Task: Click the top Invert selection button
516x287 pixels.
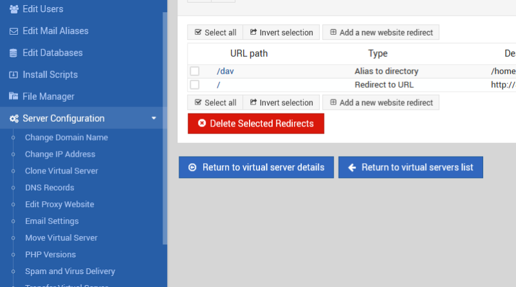Action: pyautogui.click(x=281, y=32)
